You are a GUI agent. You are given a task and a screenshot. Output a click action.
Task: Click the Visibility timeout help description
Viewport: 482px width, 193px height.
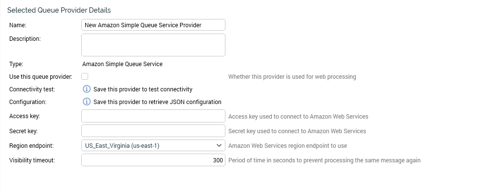324,160
